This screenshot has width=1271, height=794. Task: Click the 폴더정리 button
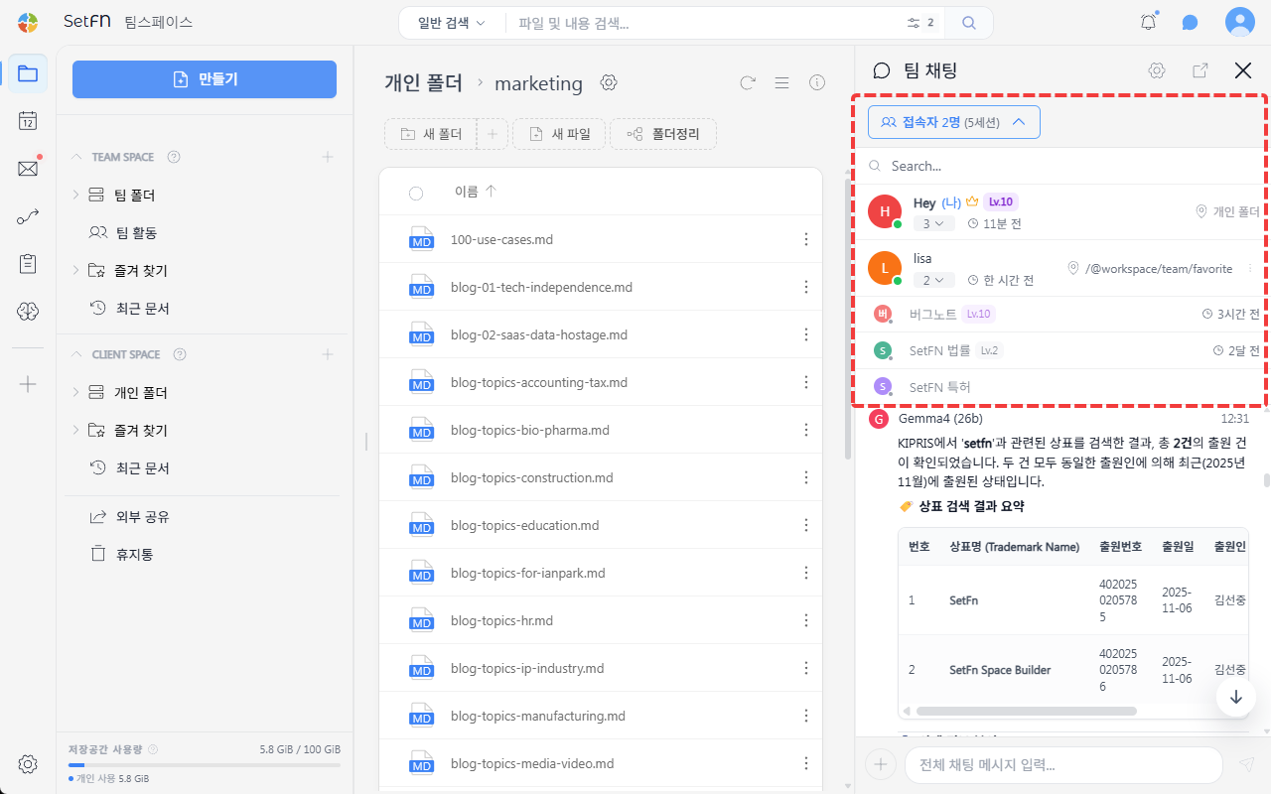click(x=663, y=134)
